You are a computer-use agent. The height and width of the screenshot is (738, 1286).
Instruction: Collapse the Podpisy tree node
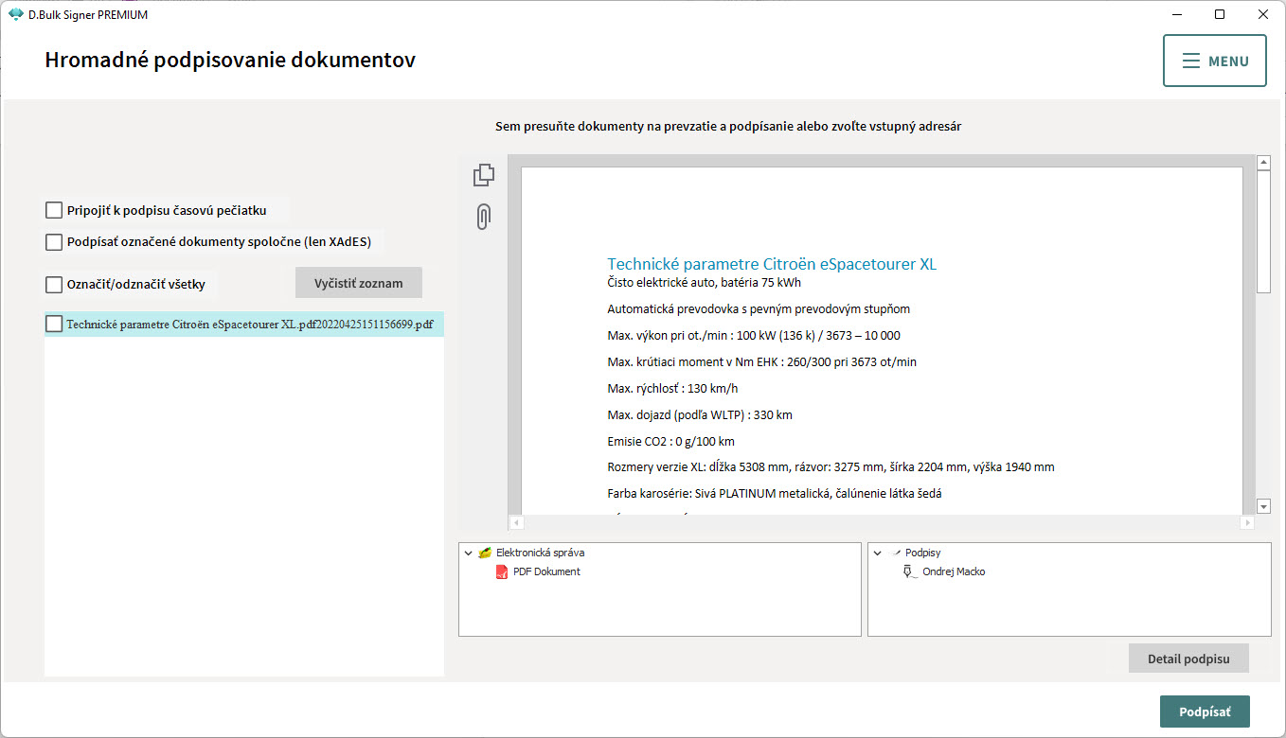(x=878, y=553)
